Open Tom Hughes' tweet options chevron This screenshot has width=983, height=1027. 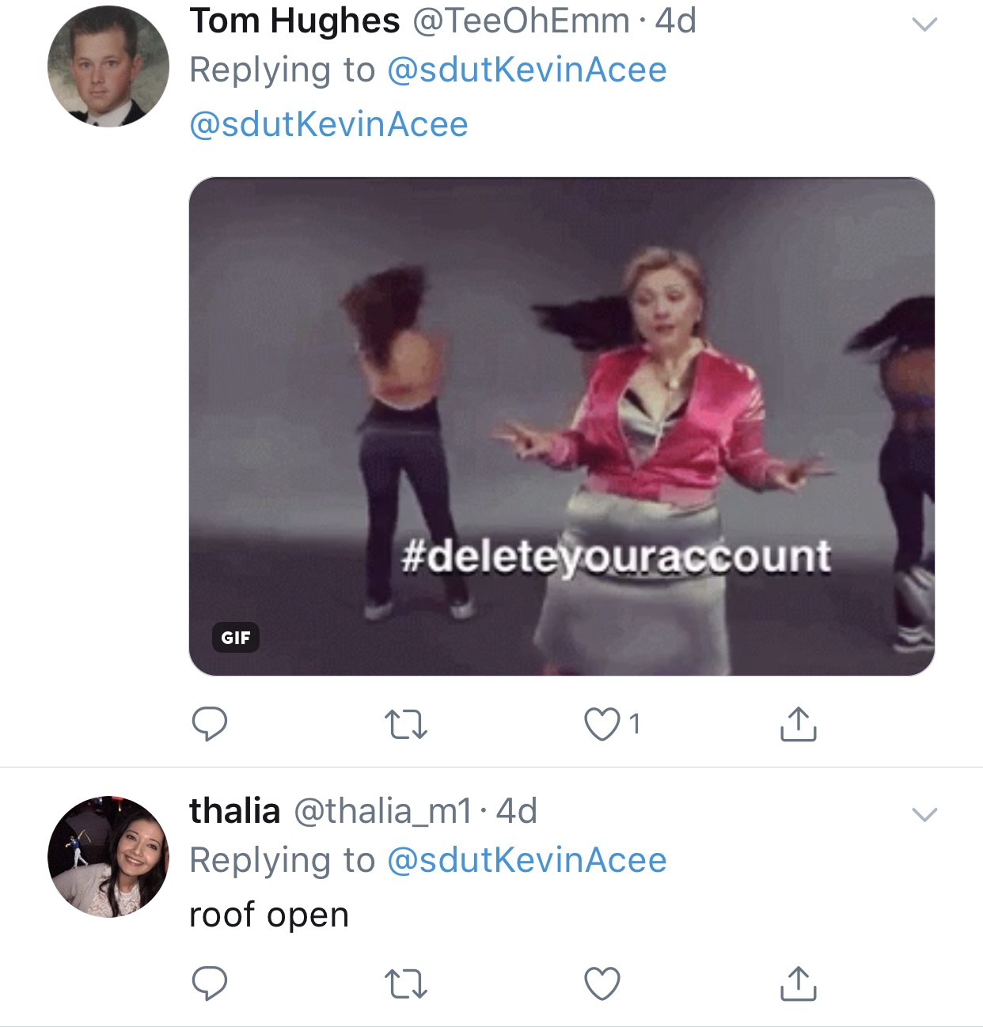tap(924, 25)
